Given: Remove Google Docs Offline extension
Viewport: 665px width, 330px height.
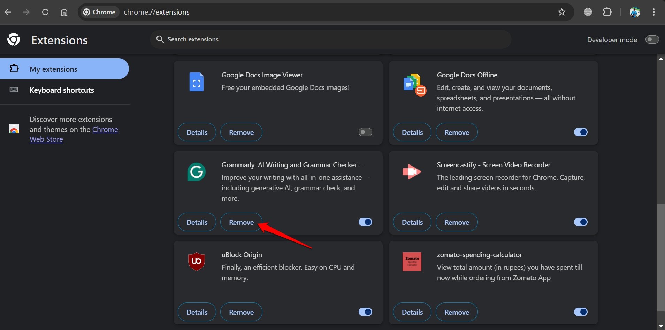Looking at the screenshot, I should click(457, 132).
